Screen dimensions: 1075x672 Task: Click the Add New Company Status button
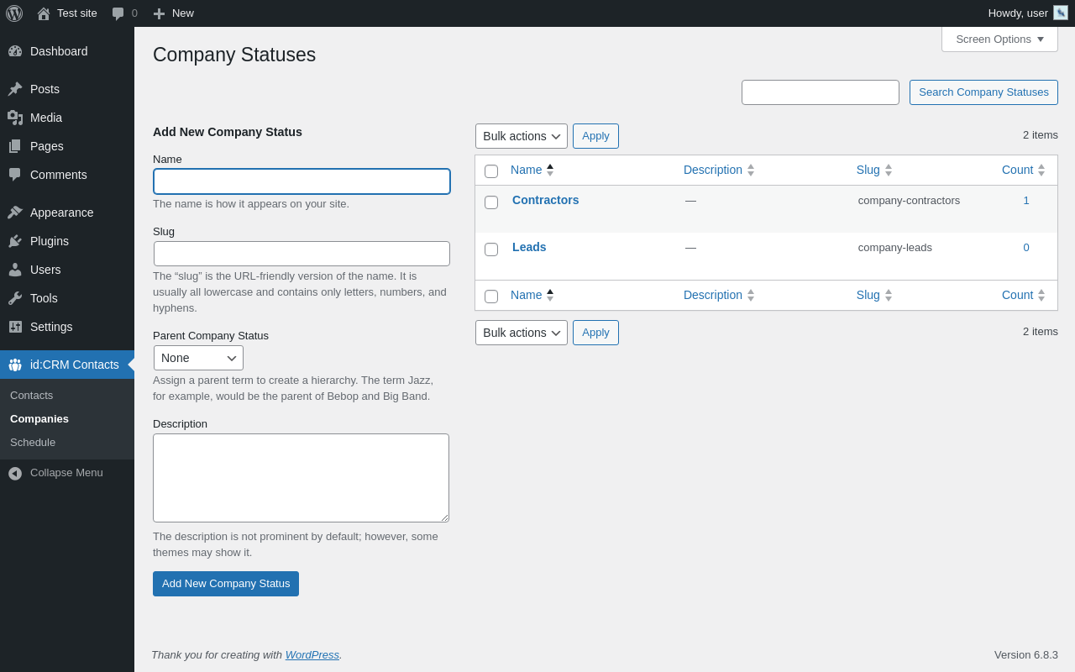226,584
